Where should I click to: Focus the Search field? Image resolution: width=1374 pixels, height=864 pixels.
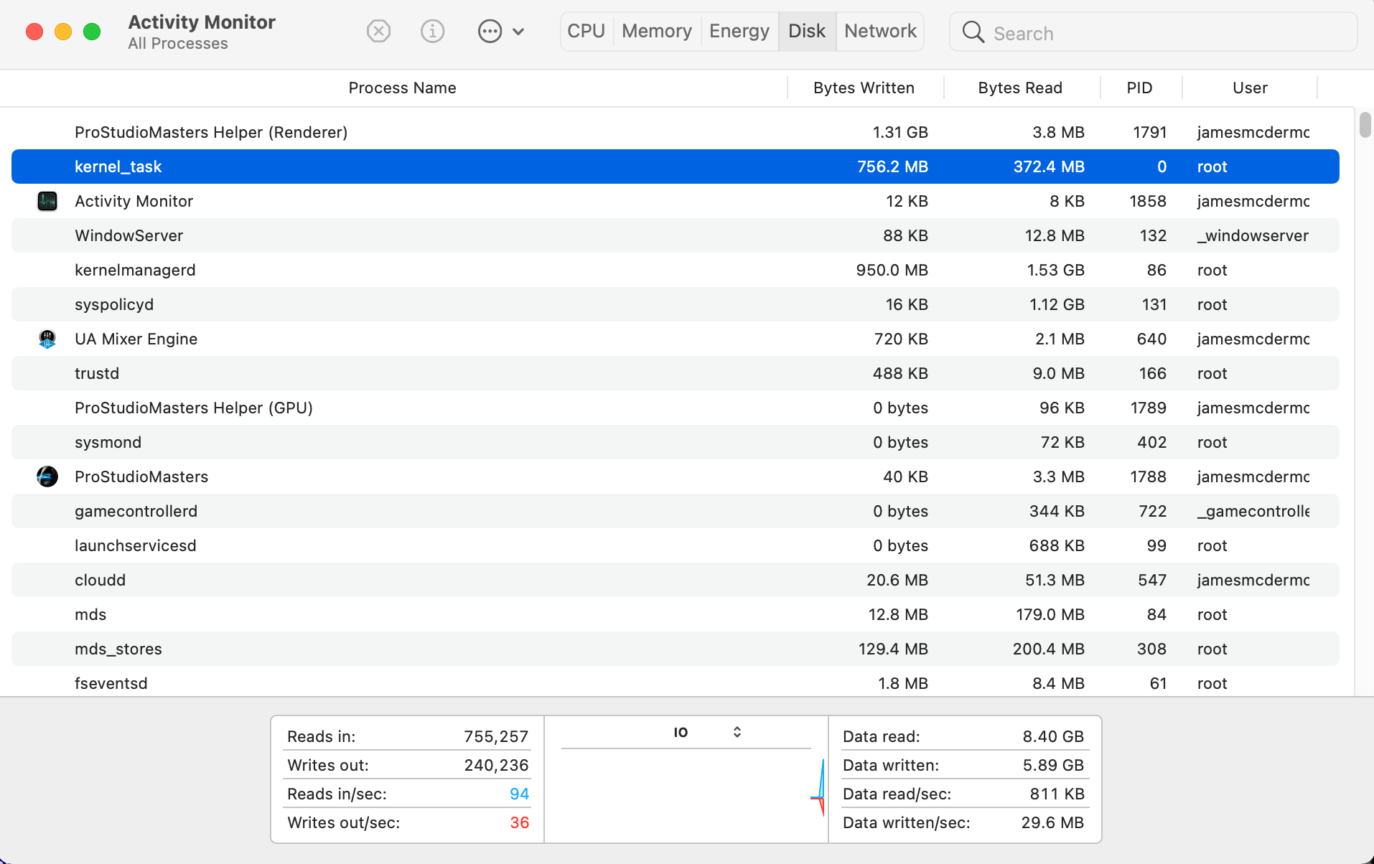1153,32
